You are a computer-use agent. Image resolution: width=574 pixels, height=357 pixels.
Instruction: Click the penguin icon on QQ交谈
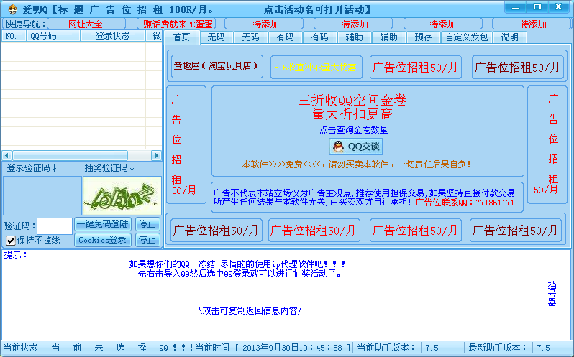338,147
